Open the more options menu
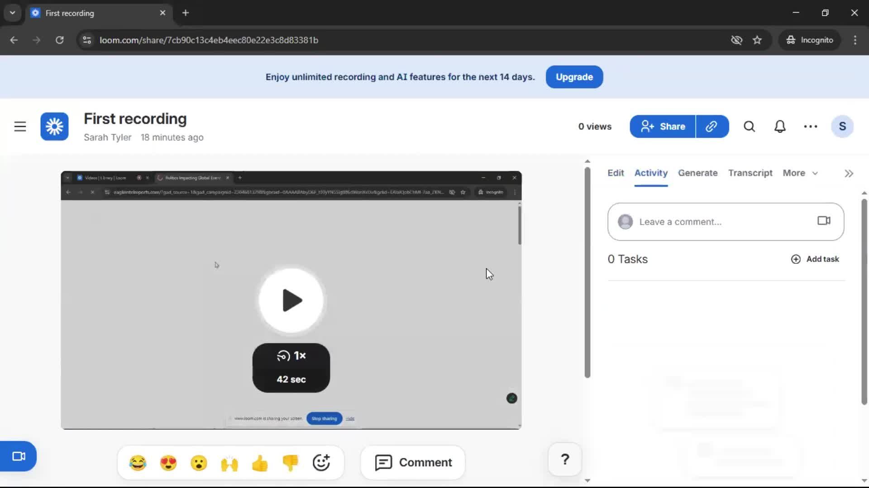The image size is (869, 488). [x=810, y=127]
